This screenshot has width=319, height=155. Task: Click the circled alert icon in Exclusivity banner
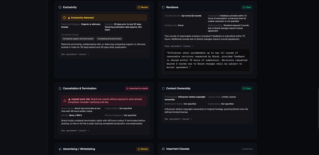coord(64,18)
